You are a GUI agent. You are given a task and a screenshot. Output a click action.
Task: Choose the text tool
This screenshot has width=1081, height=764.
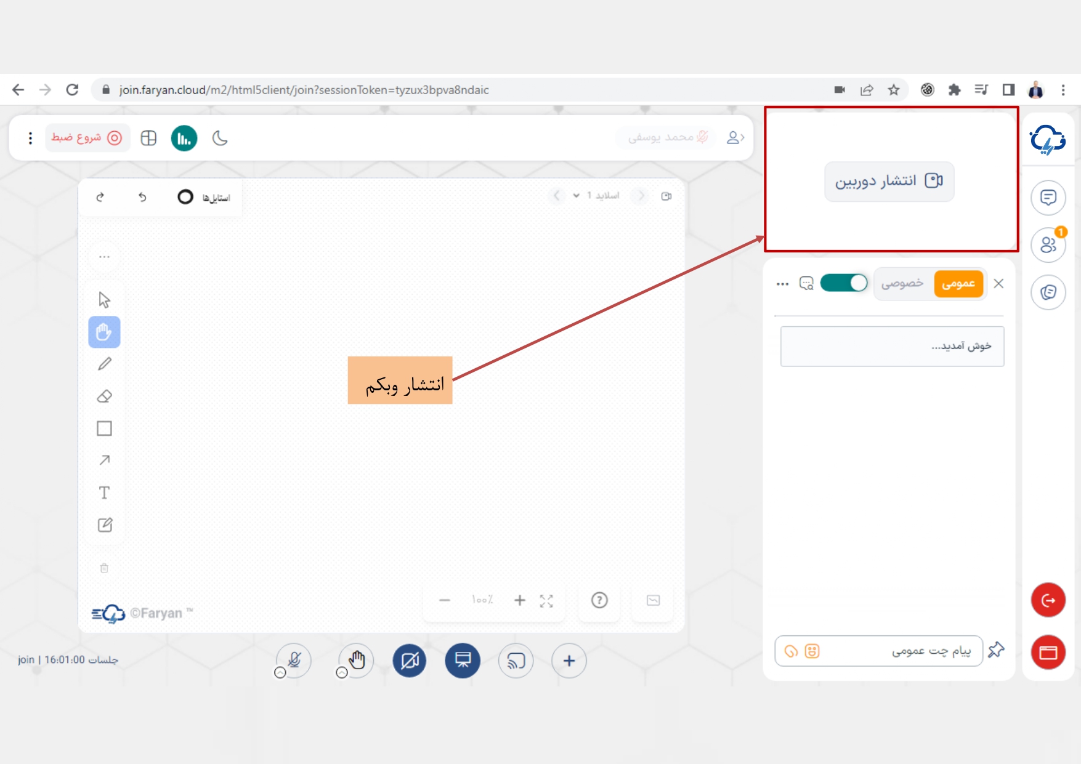[x=105, y=493]
